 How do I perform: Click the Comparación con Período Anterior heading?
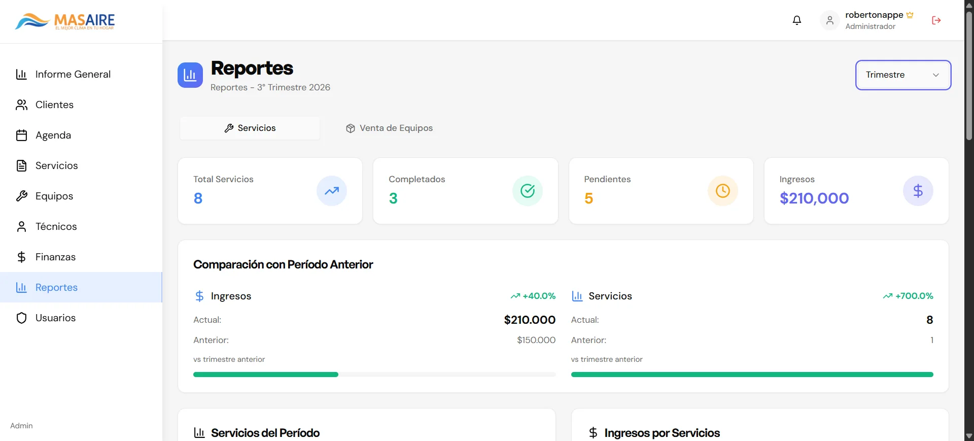tap(283, 264)
